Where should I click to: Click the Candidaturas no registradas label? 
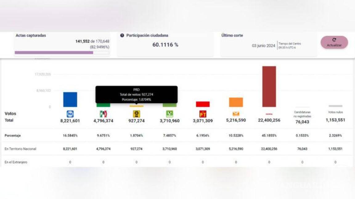(302, 114)
